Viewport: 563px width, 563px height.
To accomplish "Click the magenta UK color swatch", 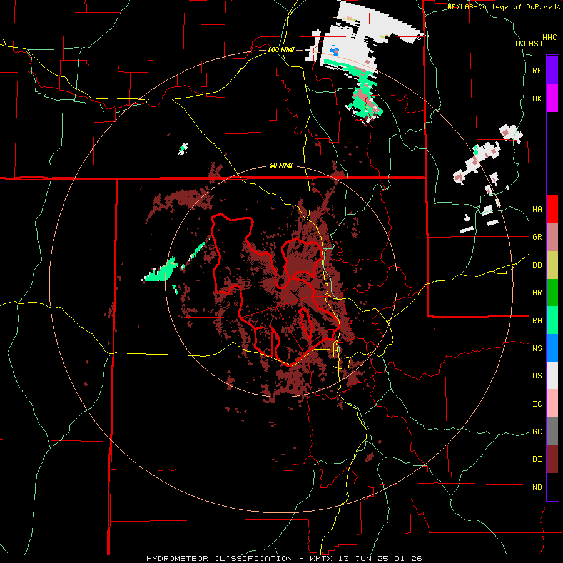I will 552,98.
